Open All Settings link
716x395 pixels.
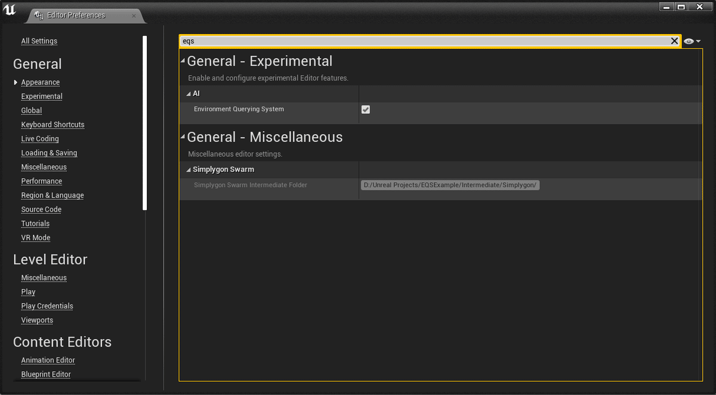pos(39,41)
